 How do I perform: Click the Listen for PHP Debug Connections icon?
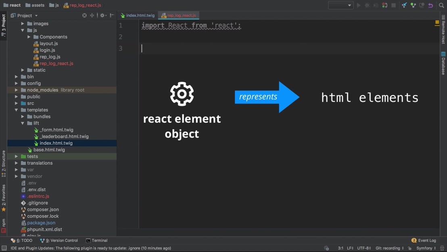pos(384,5)
